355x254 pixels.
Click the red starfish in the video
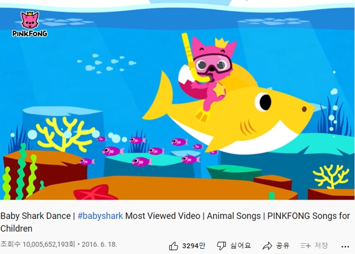(95, 192)
